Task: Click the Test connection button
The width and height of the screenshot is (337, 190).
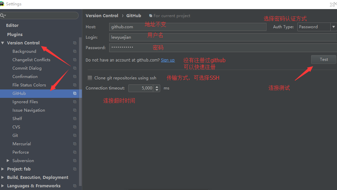Action: pyautogui.click(x=324, y=60)
